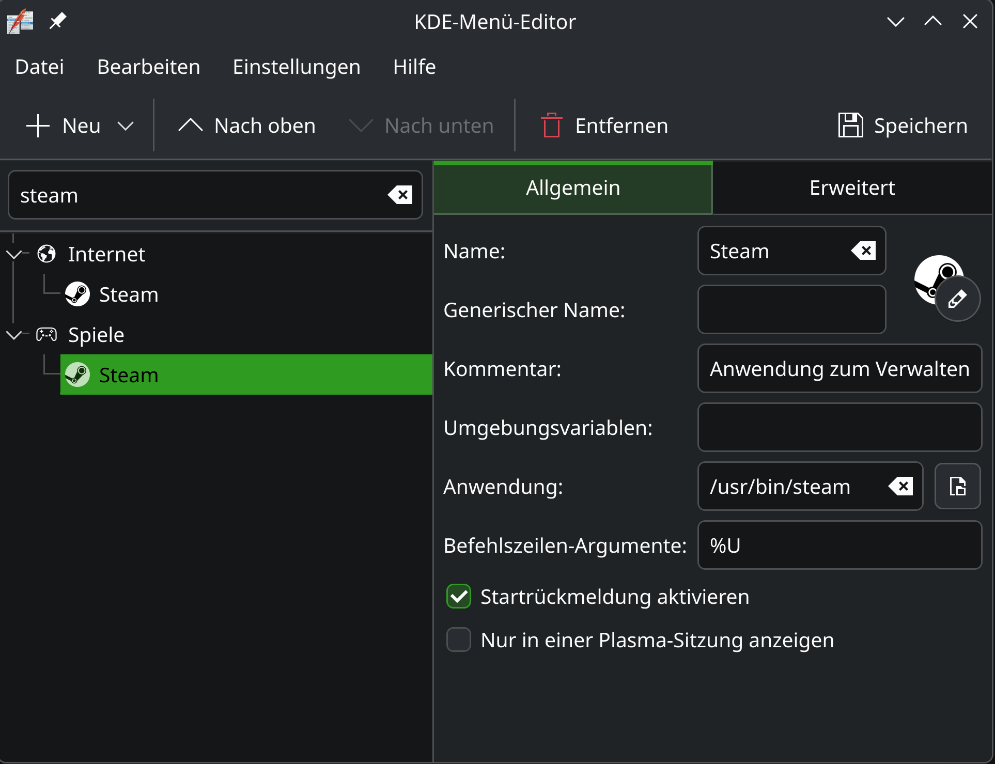Clear the steam search field
995x764 pixels.
[400, 195]
